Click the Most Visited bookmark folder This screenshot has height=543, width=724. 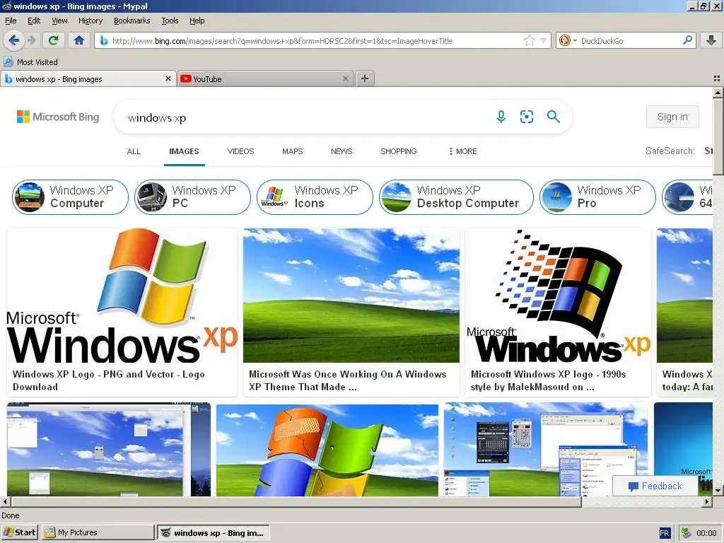31,62
